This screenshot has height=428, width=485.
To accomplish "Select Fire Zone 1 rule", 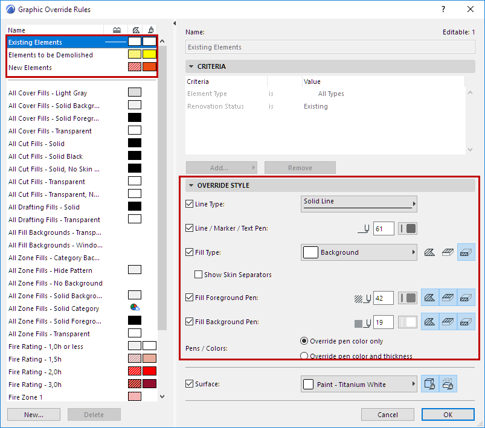I will point(82,397).
